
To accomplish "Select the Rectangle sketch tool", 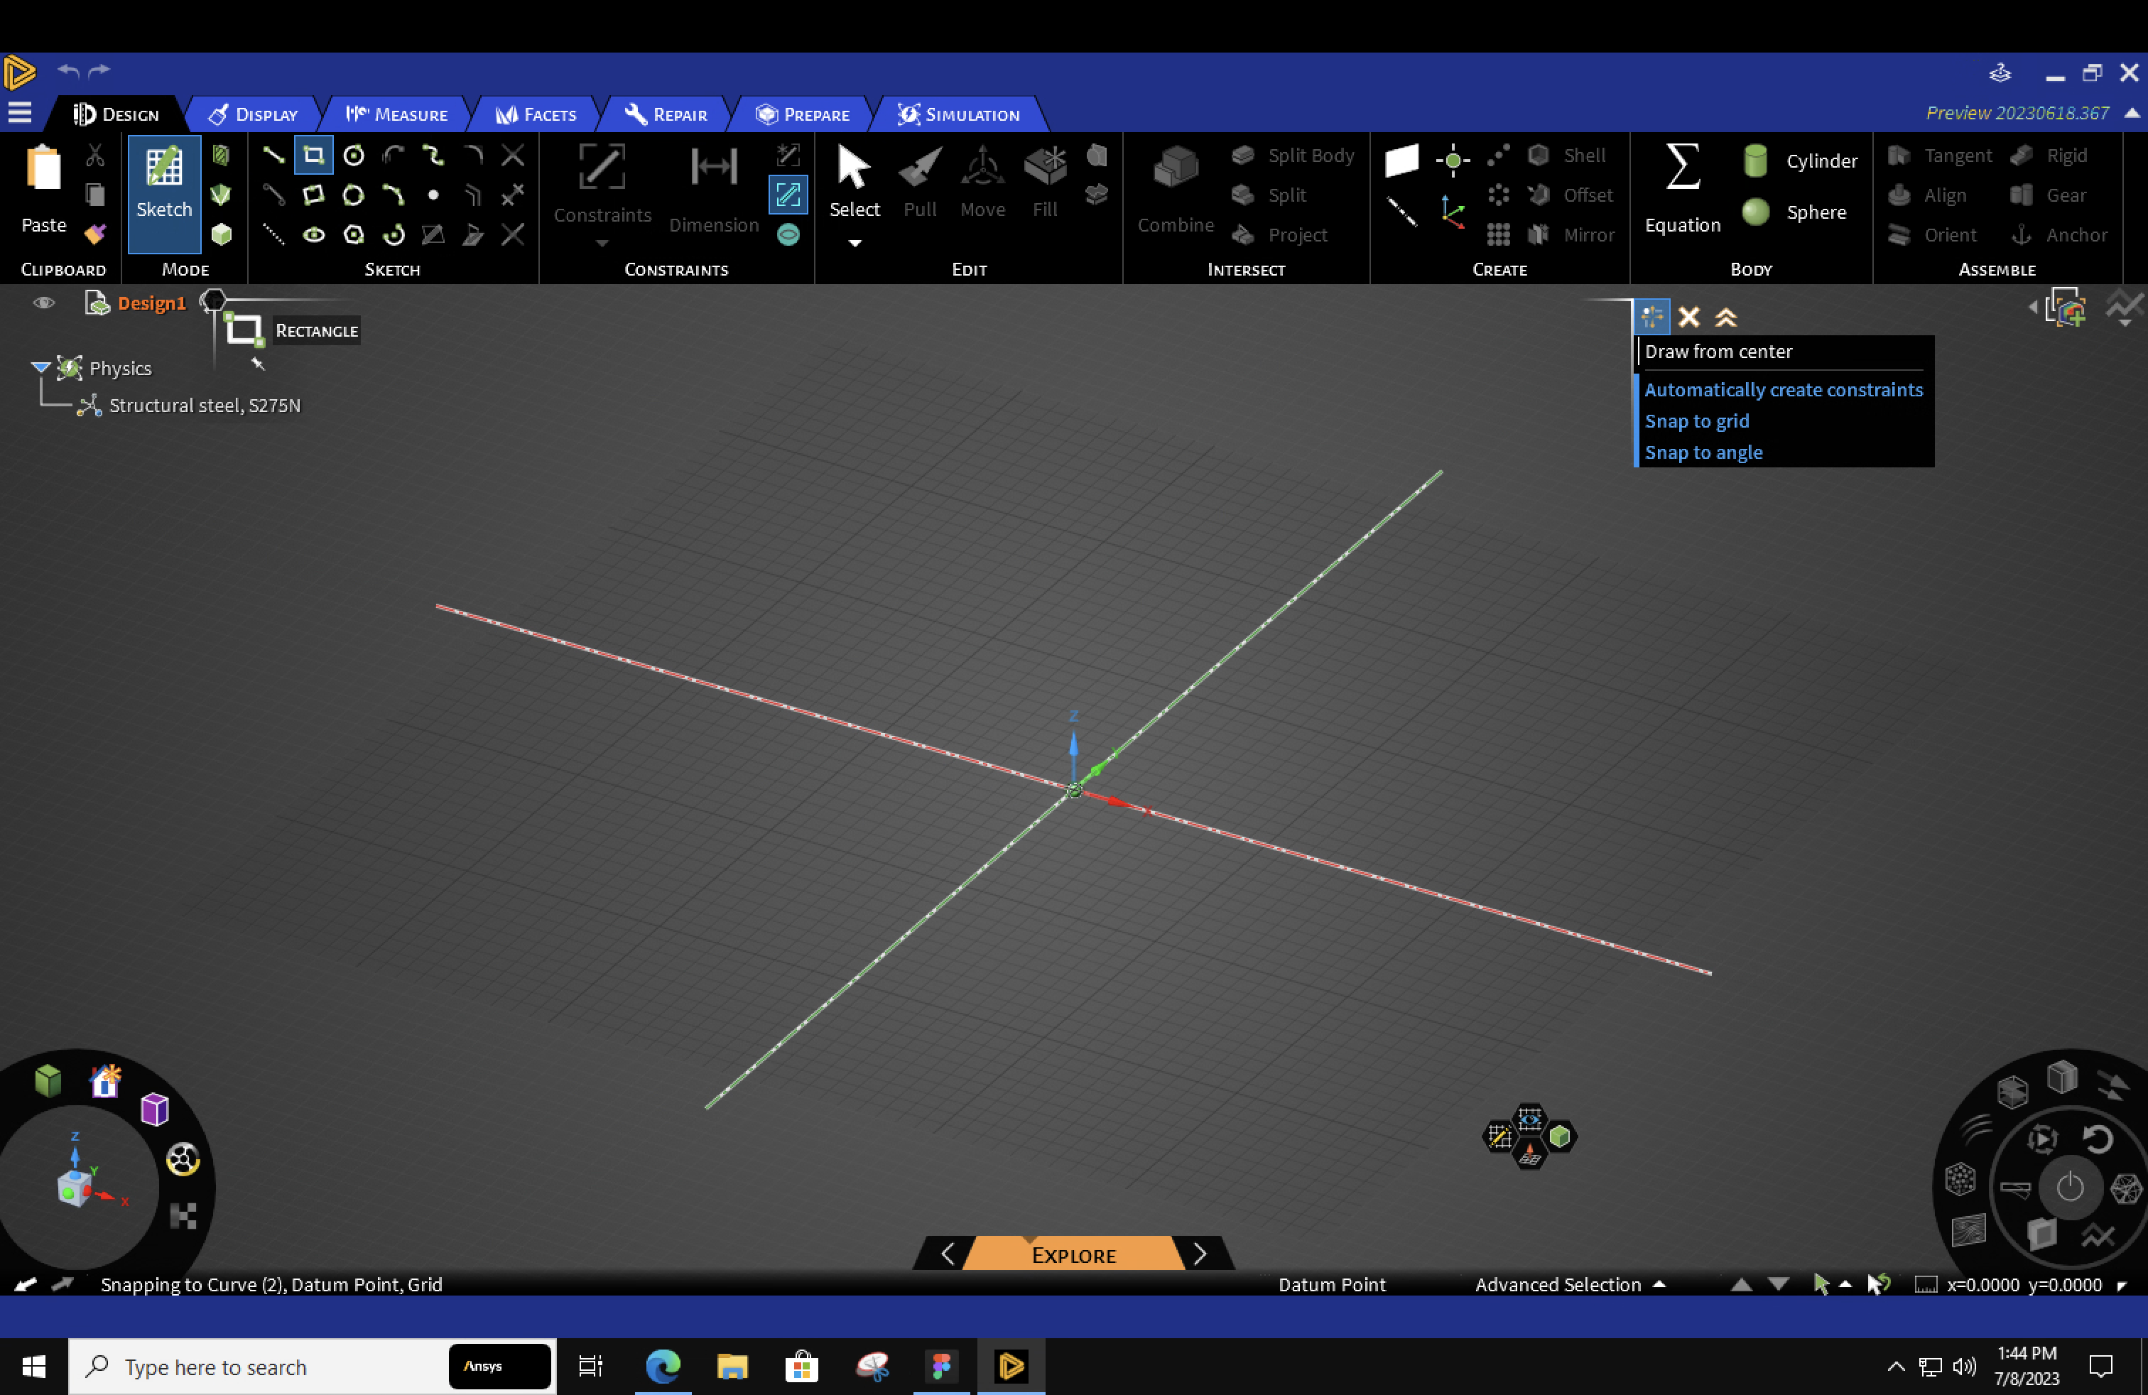I will pos(313,156).
